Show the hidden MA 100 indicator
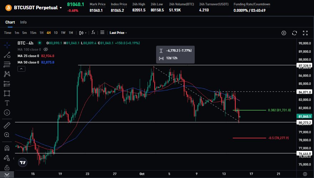 pyautogui.click(x=46, y=49)
